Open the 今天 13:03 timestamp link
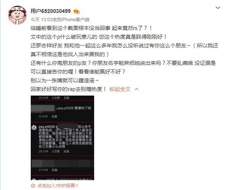 pos(41,19)
